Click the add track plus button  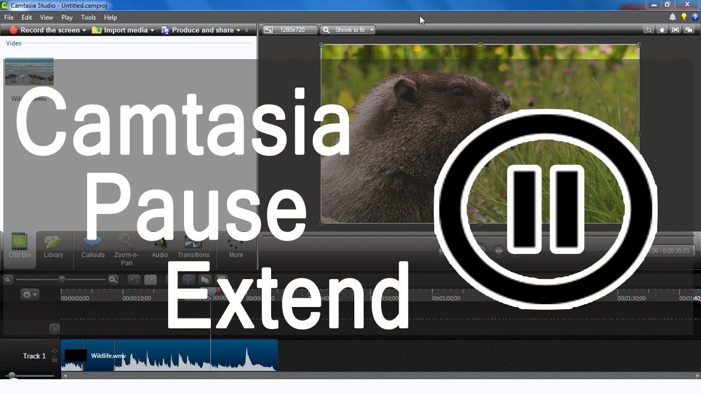point(54,329)
